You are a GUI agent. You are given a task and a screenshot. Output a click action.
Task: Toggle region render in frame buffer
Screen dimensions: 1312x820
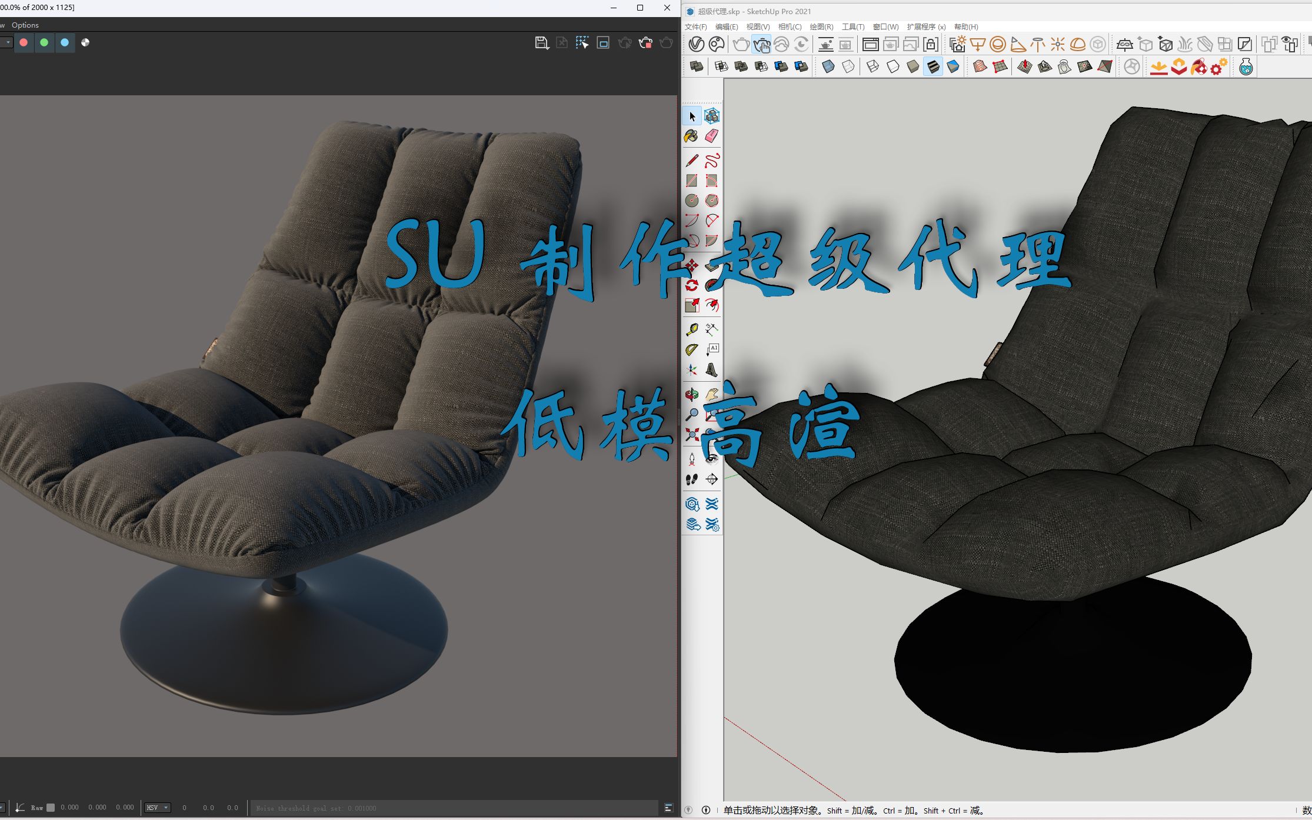[x=603, y=42]
